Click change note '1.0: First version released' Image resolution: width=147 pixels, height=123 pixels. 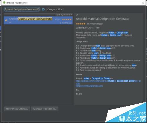point(88,70)
